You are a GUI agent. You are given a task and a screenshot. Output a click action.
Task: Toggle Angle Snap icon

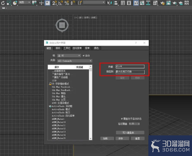click(61, 3)
